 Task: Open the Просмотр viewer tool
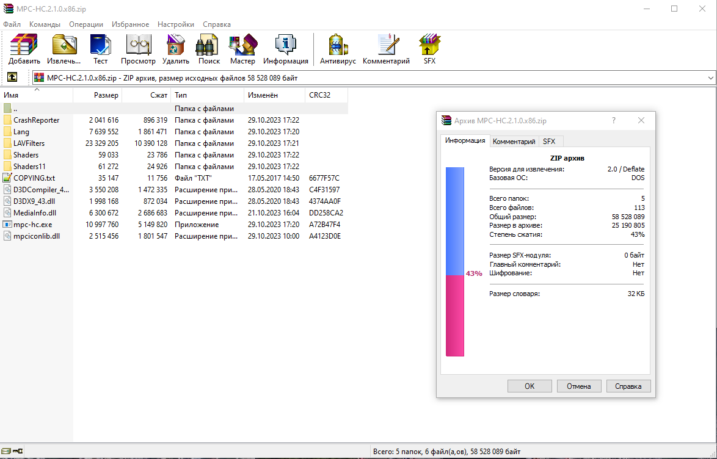(x=138, y=49)
